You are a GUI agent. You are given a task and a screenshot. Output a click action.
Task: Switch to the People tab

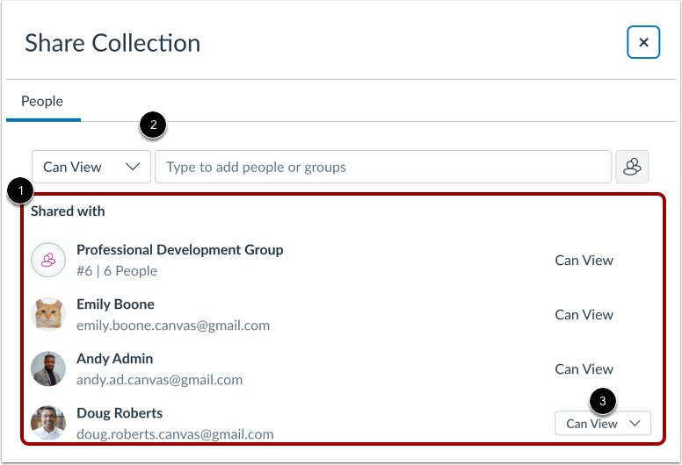(42, 102)
